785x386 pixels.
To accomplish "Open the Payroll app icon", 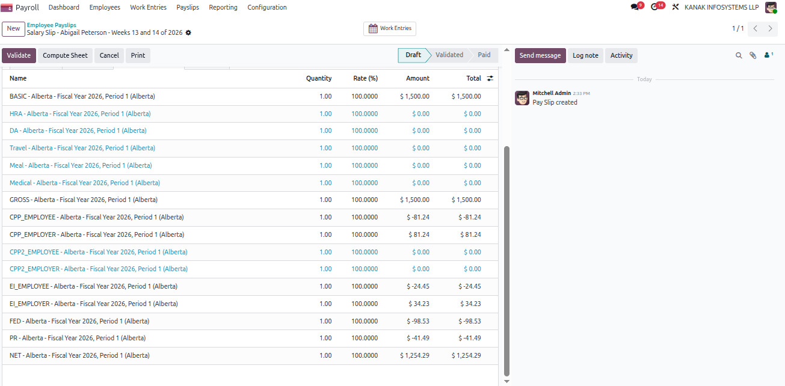I will coord(7,7).
